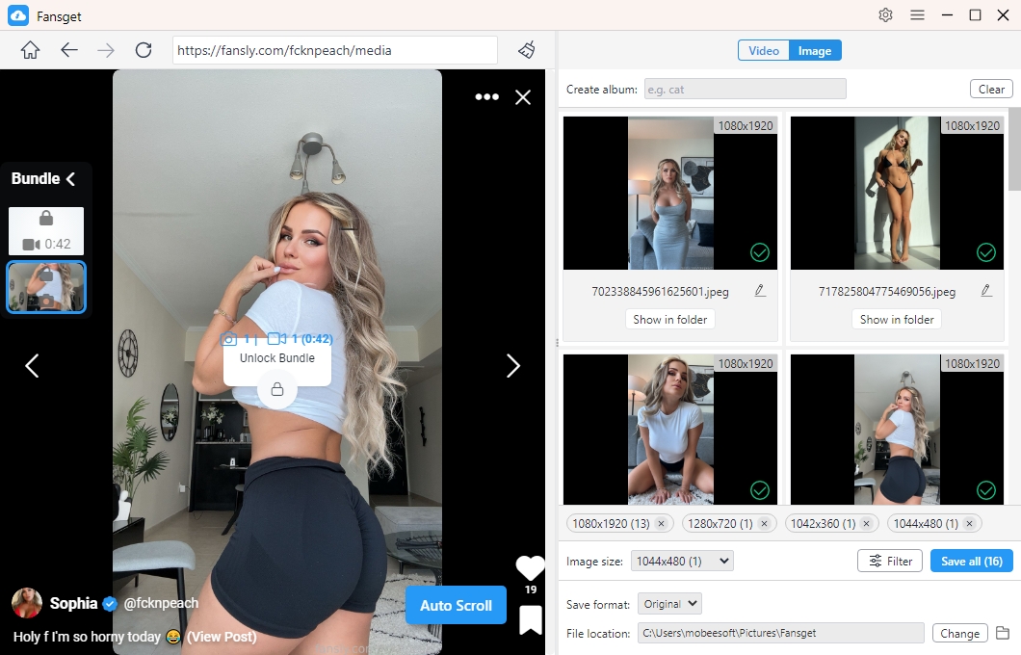Like the post with the heart icon

tap(531, 567)
